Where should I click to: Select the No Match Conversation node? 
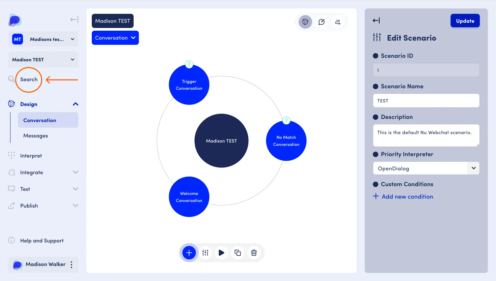pyautogui.click(x=286, y=141)
